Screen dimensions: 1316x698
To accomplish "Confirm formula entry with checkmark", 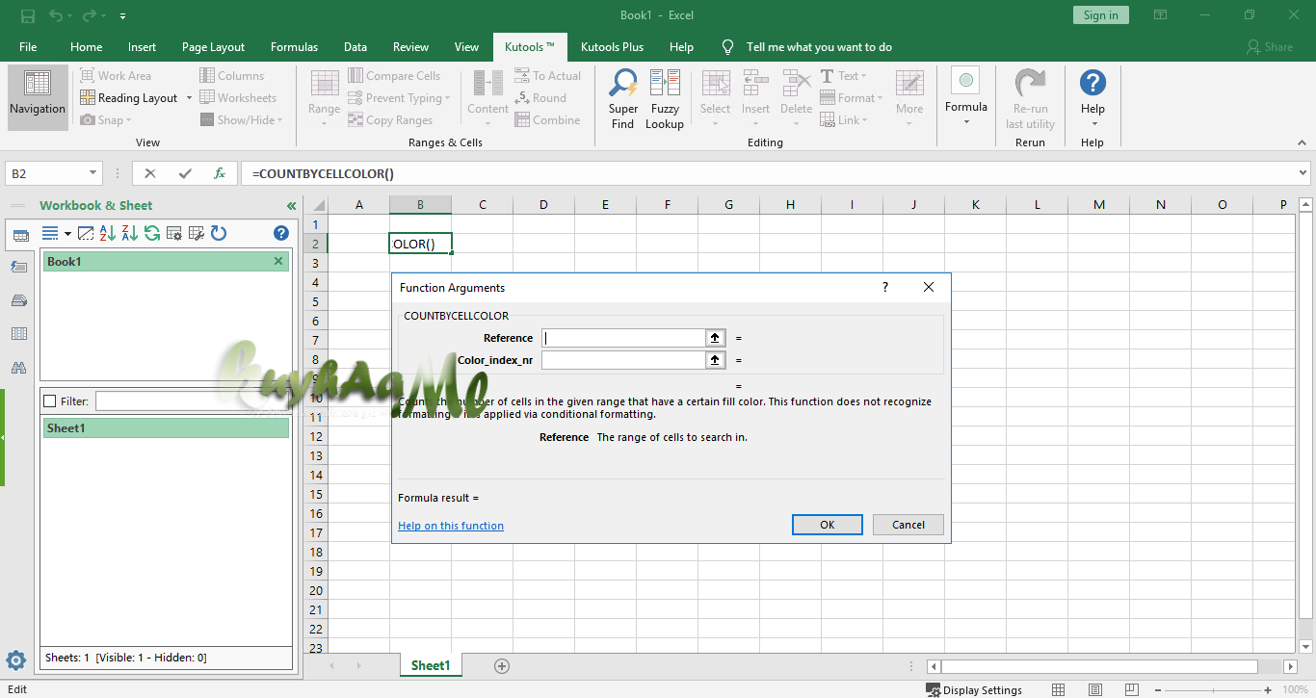I will click(185, 173).
